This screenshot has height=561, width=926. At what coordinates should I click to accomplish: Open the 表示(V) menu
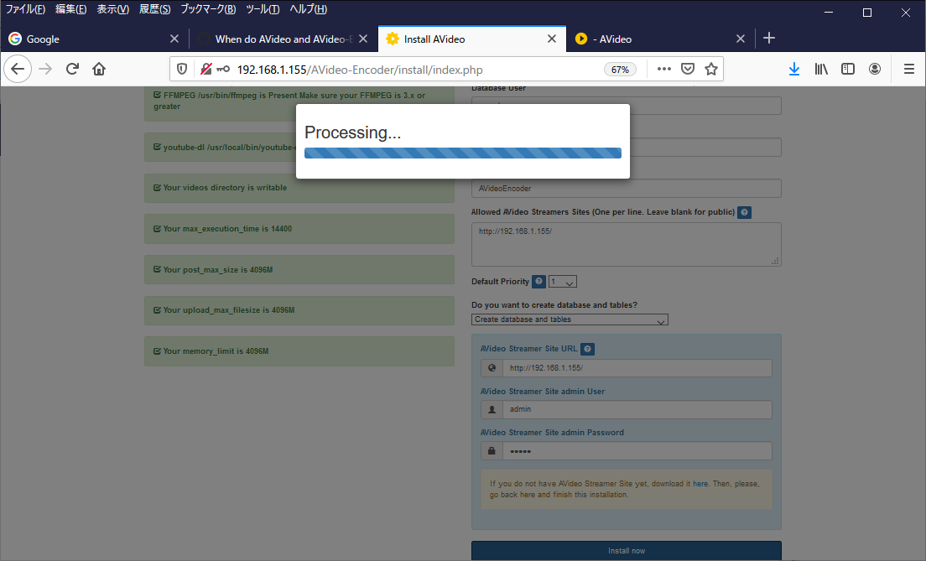(x=112, y=9)
